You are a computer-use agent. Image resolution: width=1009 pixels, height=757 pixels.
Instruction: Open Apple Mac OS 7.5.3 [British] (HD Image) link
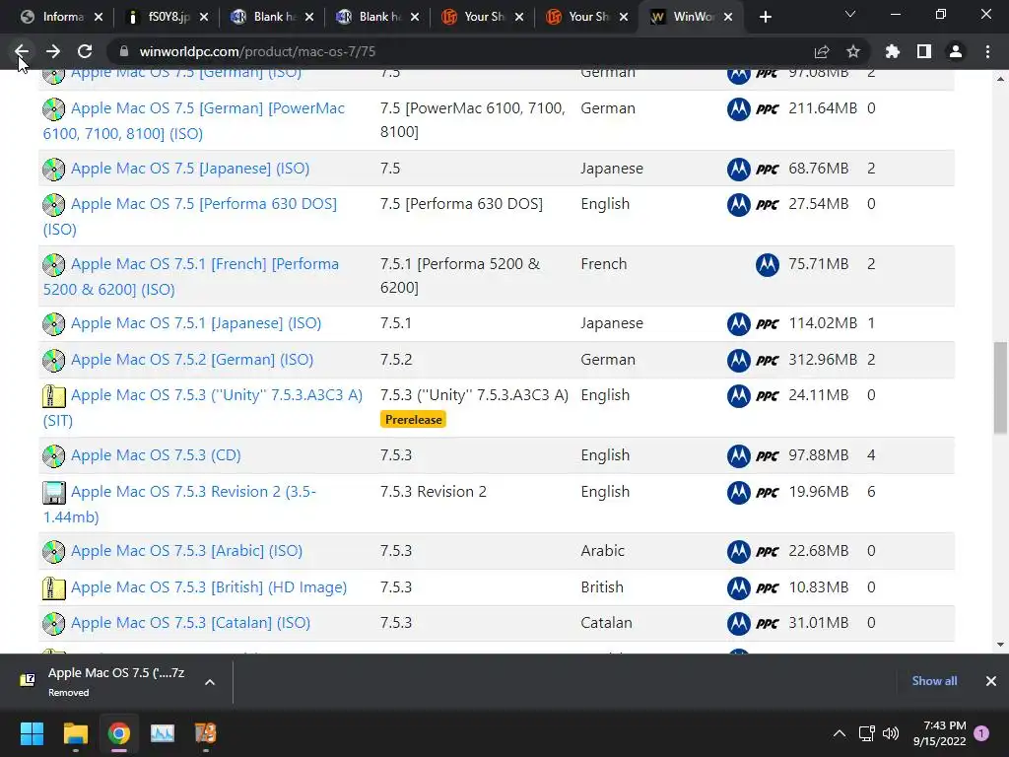point(209,587)
